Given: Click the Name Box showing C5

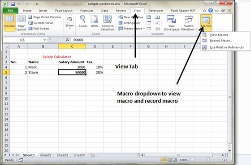Looking at the screenshot, I should tap(22, 40).
